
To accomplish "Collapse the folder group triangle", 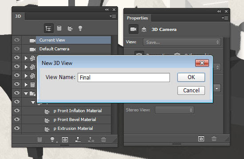I will (x=26, y=94).
